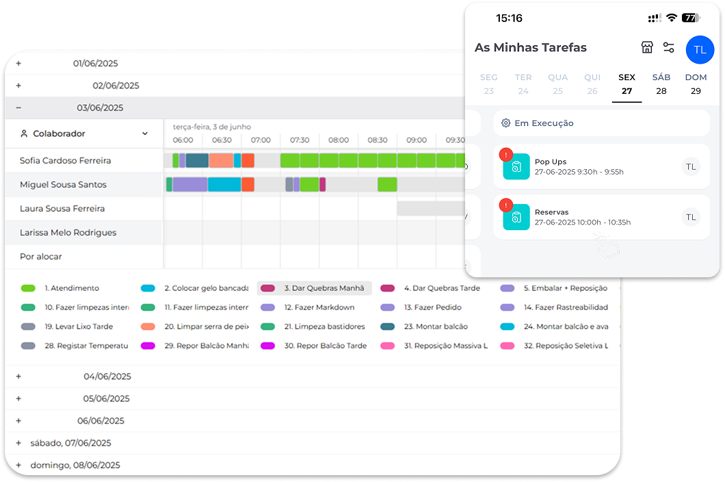Toggle the 23. Montar balcão legend item
The image size is (725, 482).
pos(424,327)
